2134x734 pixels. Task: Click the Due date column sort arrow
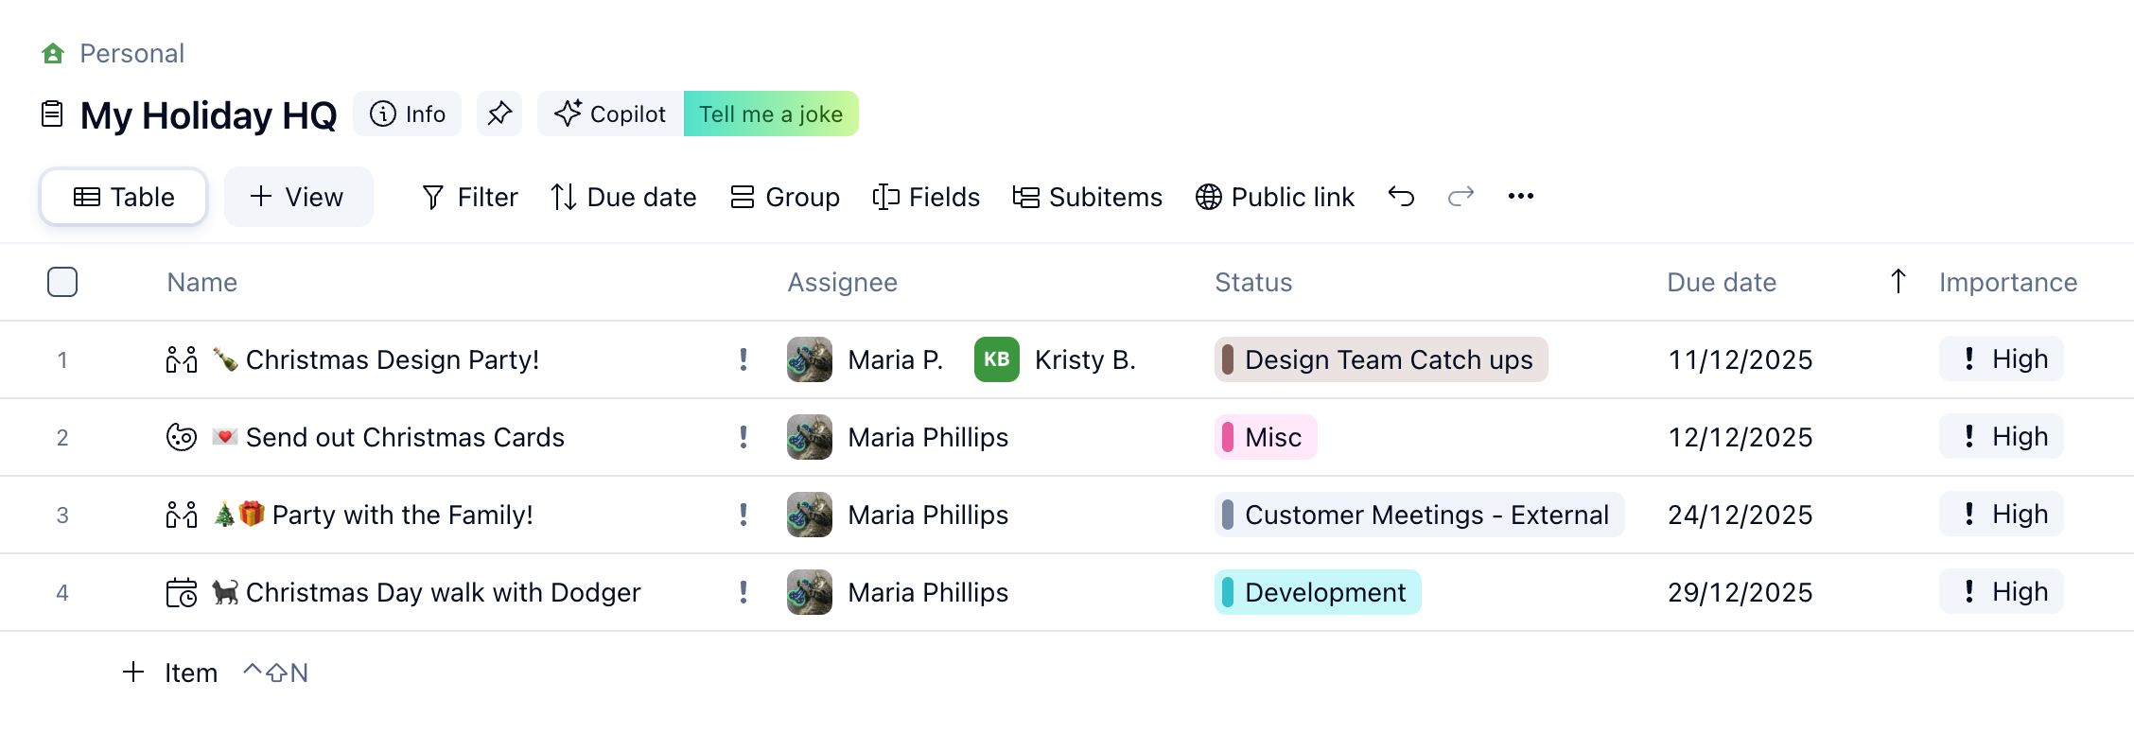1898,282
